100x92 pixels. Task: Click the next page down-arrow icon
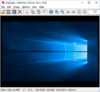tap(85, 12)
